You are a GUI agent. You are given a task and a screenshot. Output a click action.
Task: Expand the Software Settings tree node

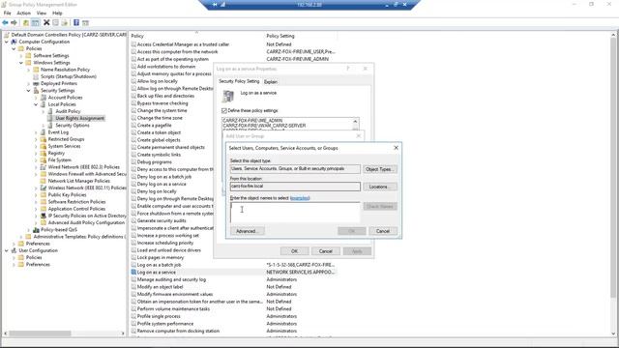click(x=21, y=56)
